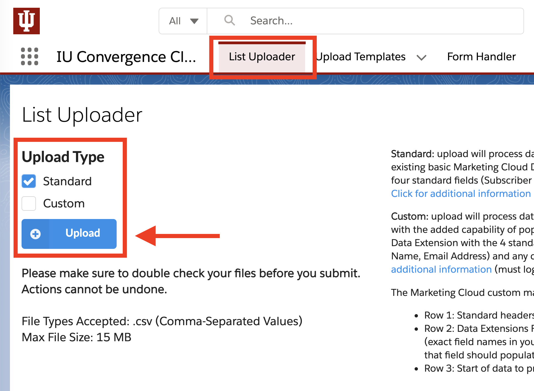Click the plus icon on Upload button
The image size is (534, 391).
(35, 234)
